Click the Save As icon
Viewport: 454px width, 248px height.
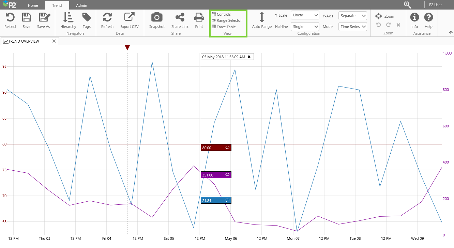tap(43, 18)
